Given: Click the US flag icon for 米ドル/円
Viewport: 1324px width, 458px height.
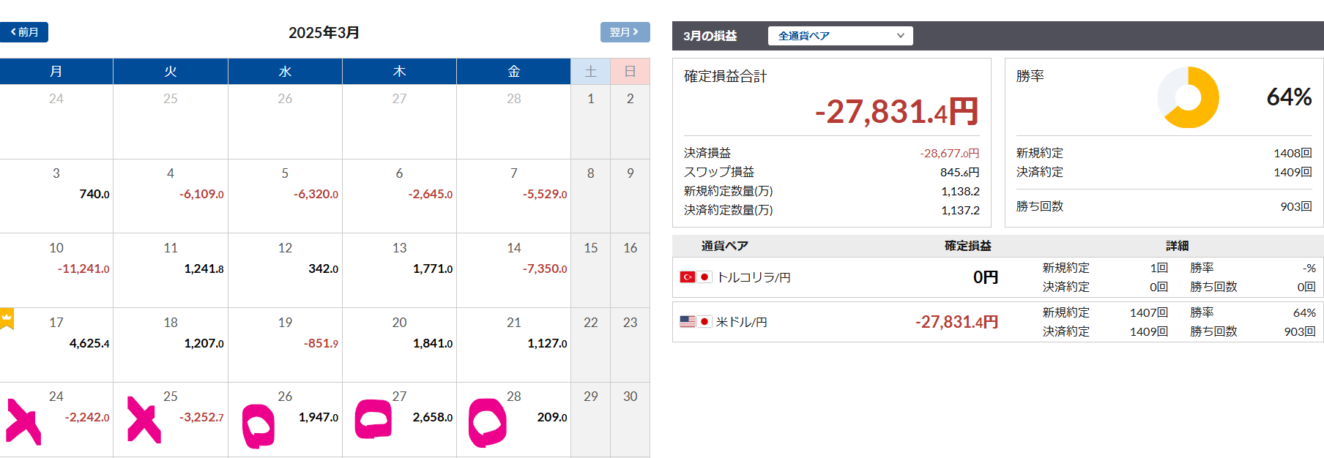Looking at the screenshot, I should pyautogui.click(x=687, y=322).
